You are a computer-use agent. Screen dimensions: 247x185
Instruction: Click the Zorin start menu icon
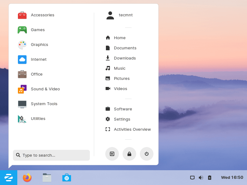coord(9,178)
